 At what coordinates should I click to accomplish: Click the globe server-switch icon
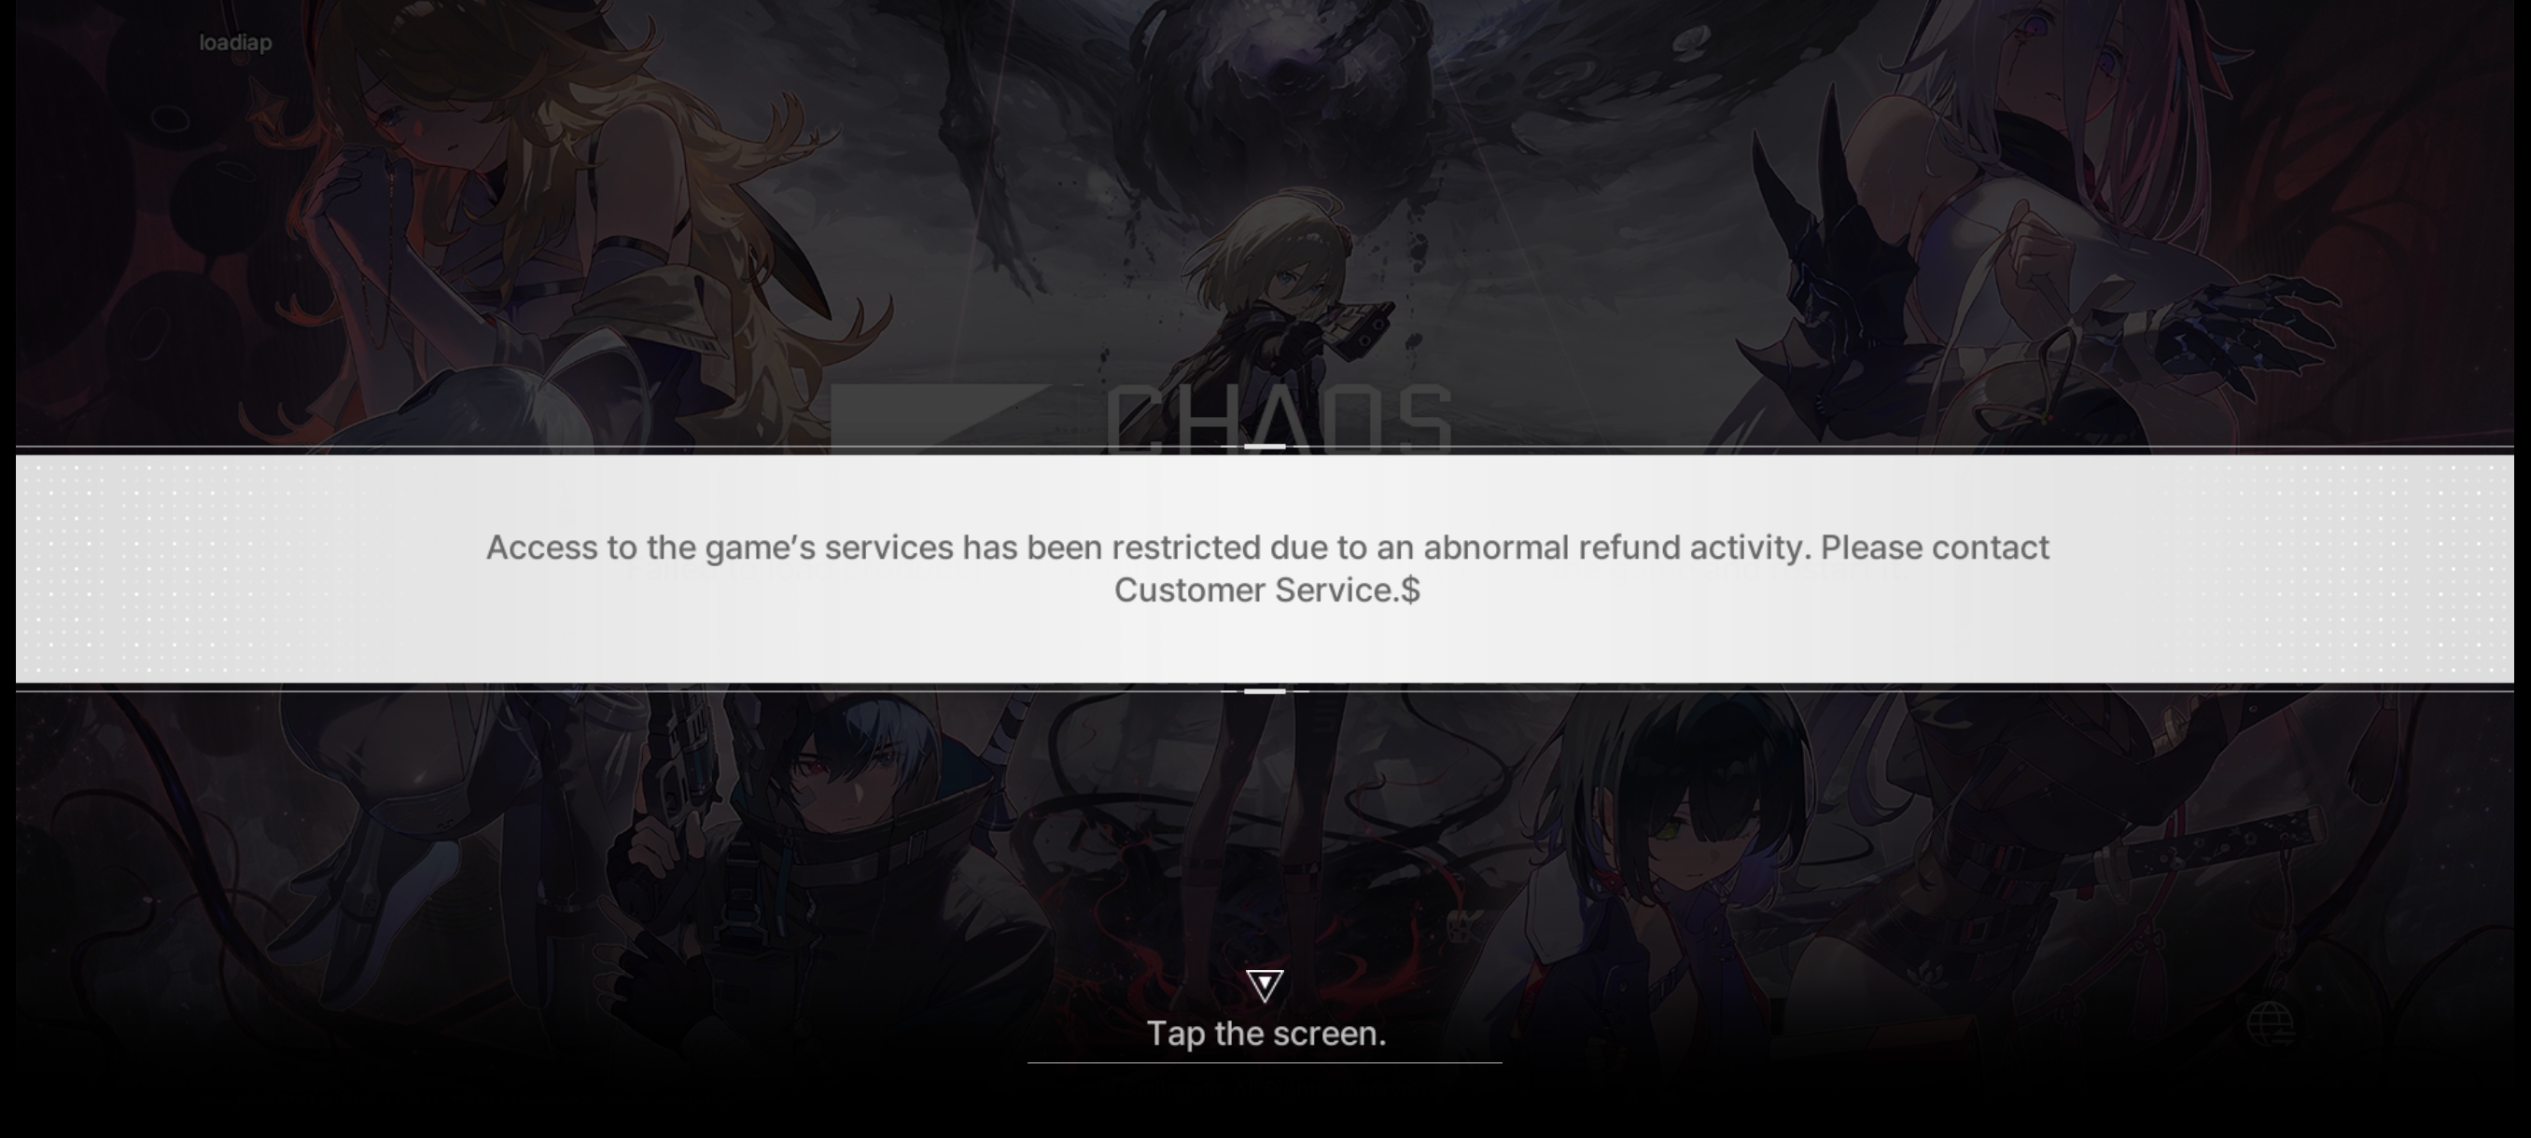pyautogui.click(x=2270, y=1025)
